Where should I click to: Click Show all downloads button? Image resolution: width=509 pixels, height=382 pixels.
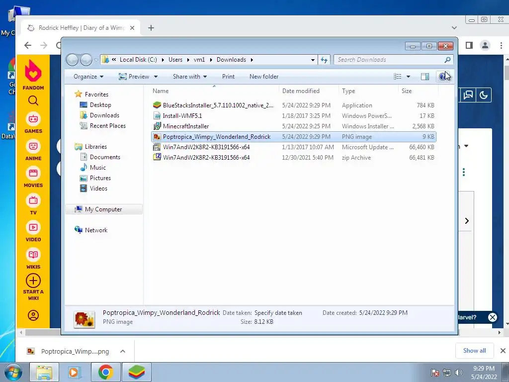point(474,351)
